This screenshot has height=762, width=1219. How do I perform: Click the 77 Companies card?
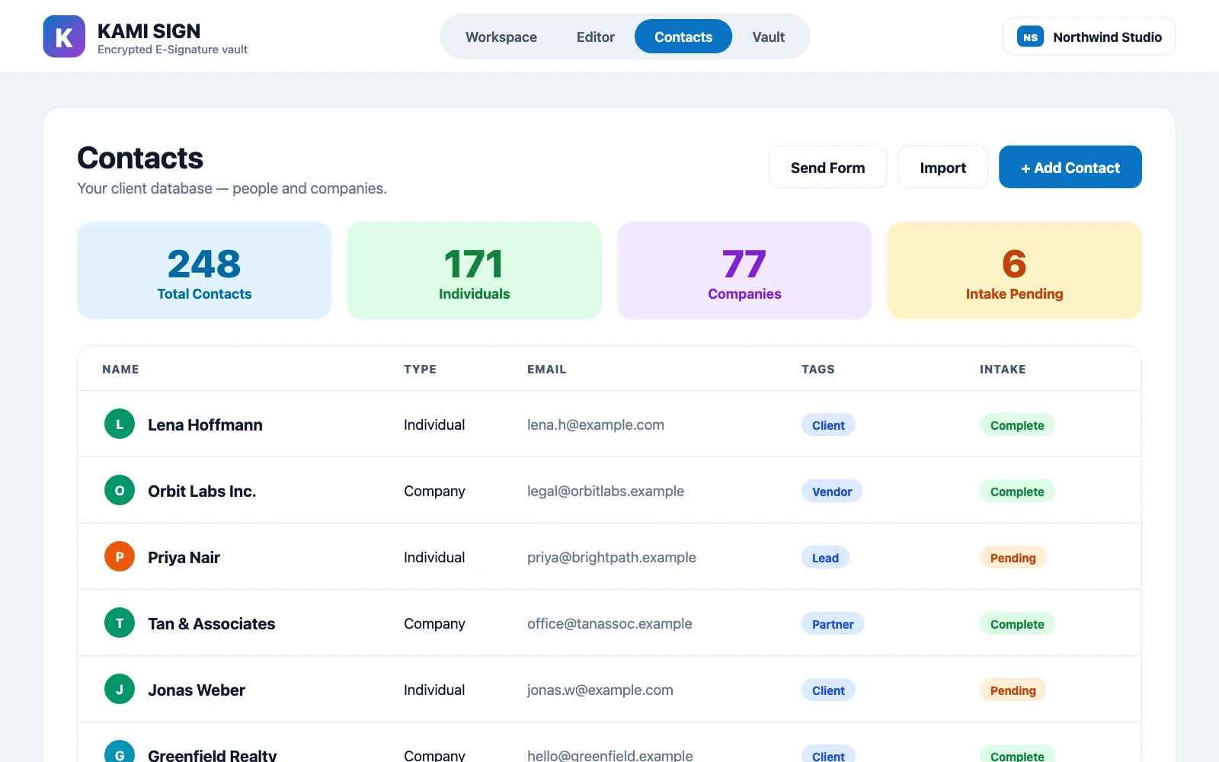(x=744, y=271)
